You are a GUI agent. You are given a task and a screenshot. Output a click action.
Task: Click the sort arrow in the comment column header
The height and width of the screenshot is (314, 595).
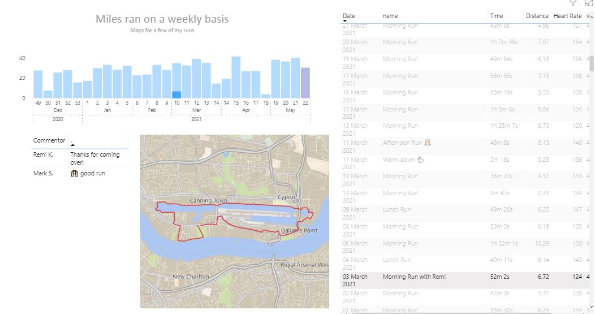click(x=72, y=145)
